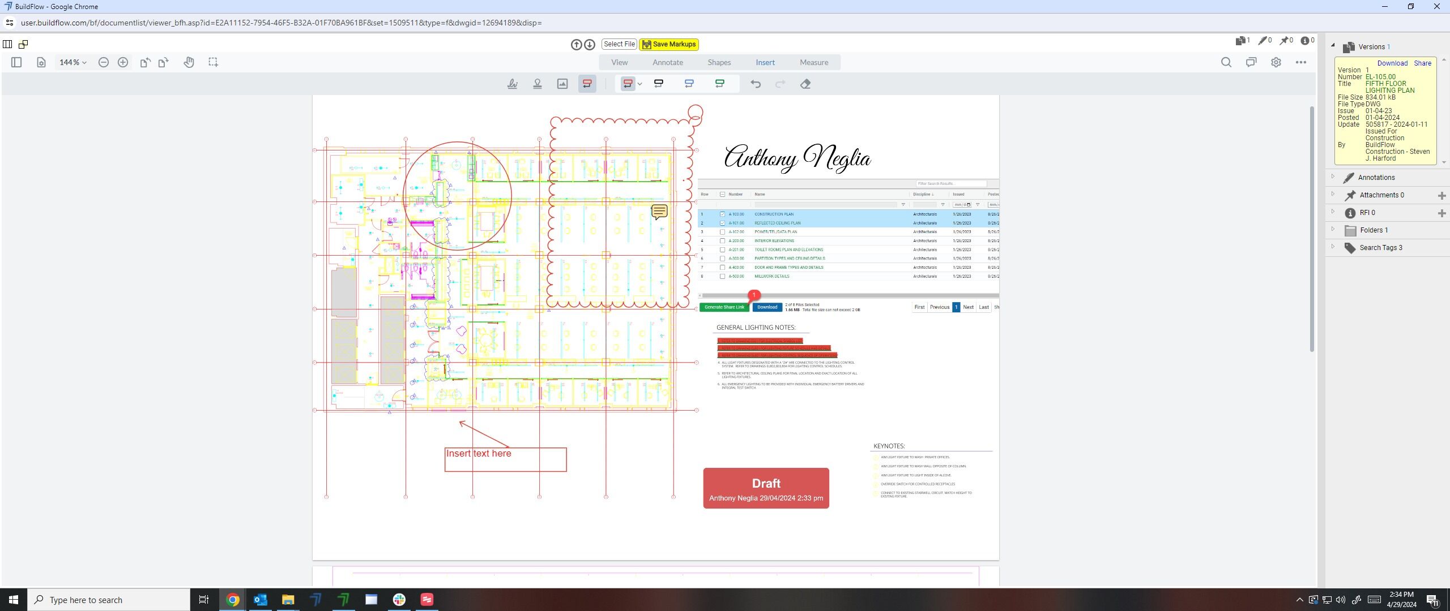Choose the insert image tool

click(x=562, y=84)
